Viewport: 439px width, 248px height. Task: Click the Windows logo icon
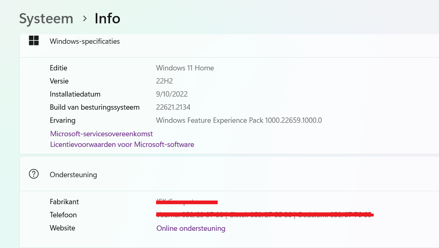pyautogui.click(x=34, y=41)
